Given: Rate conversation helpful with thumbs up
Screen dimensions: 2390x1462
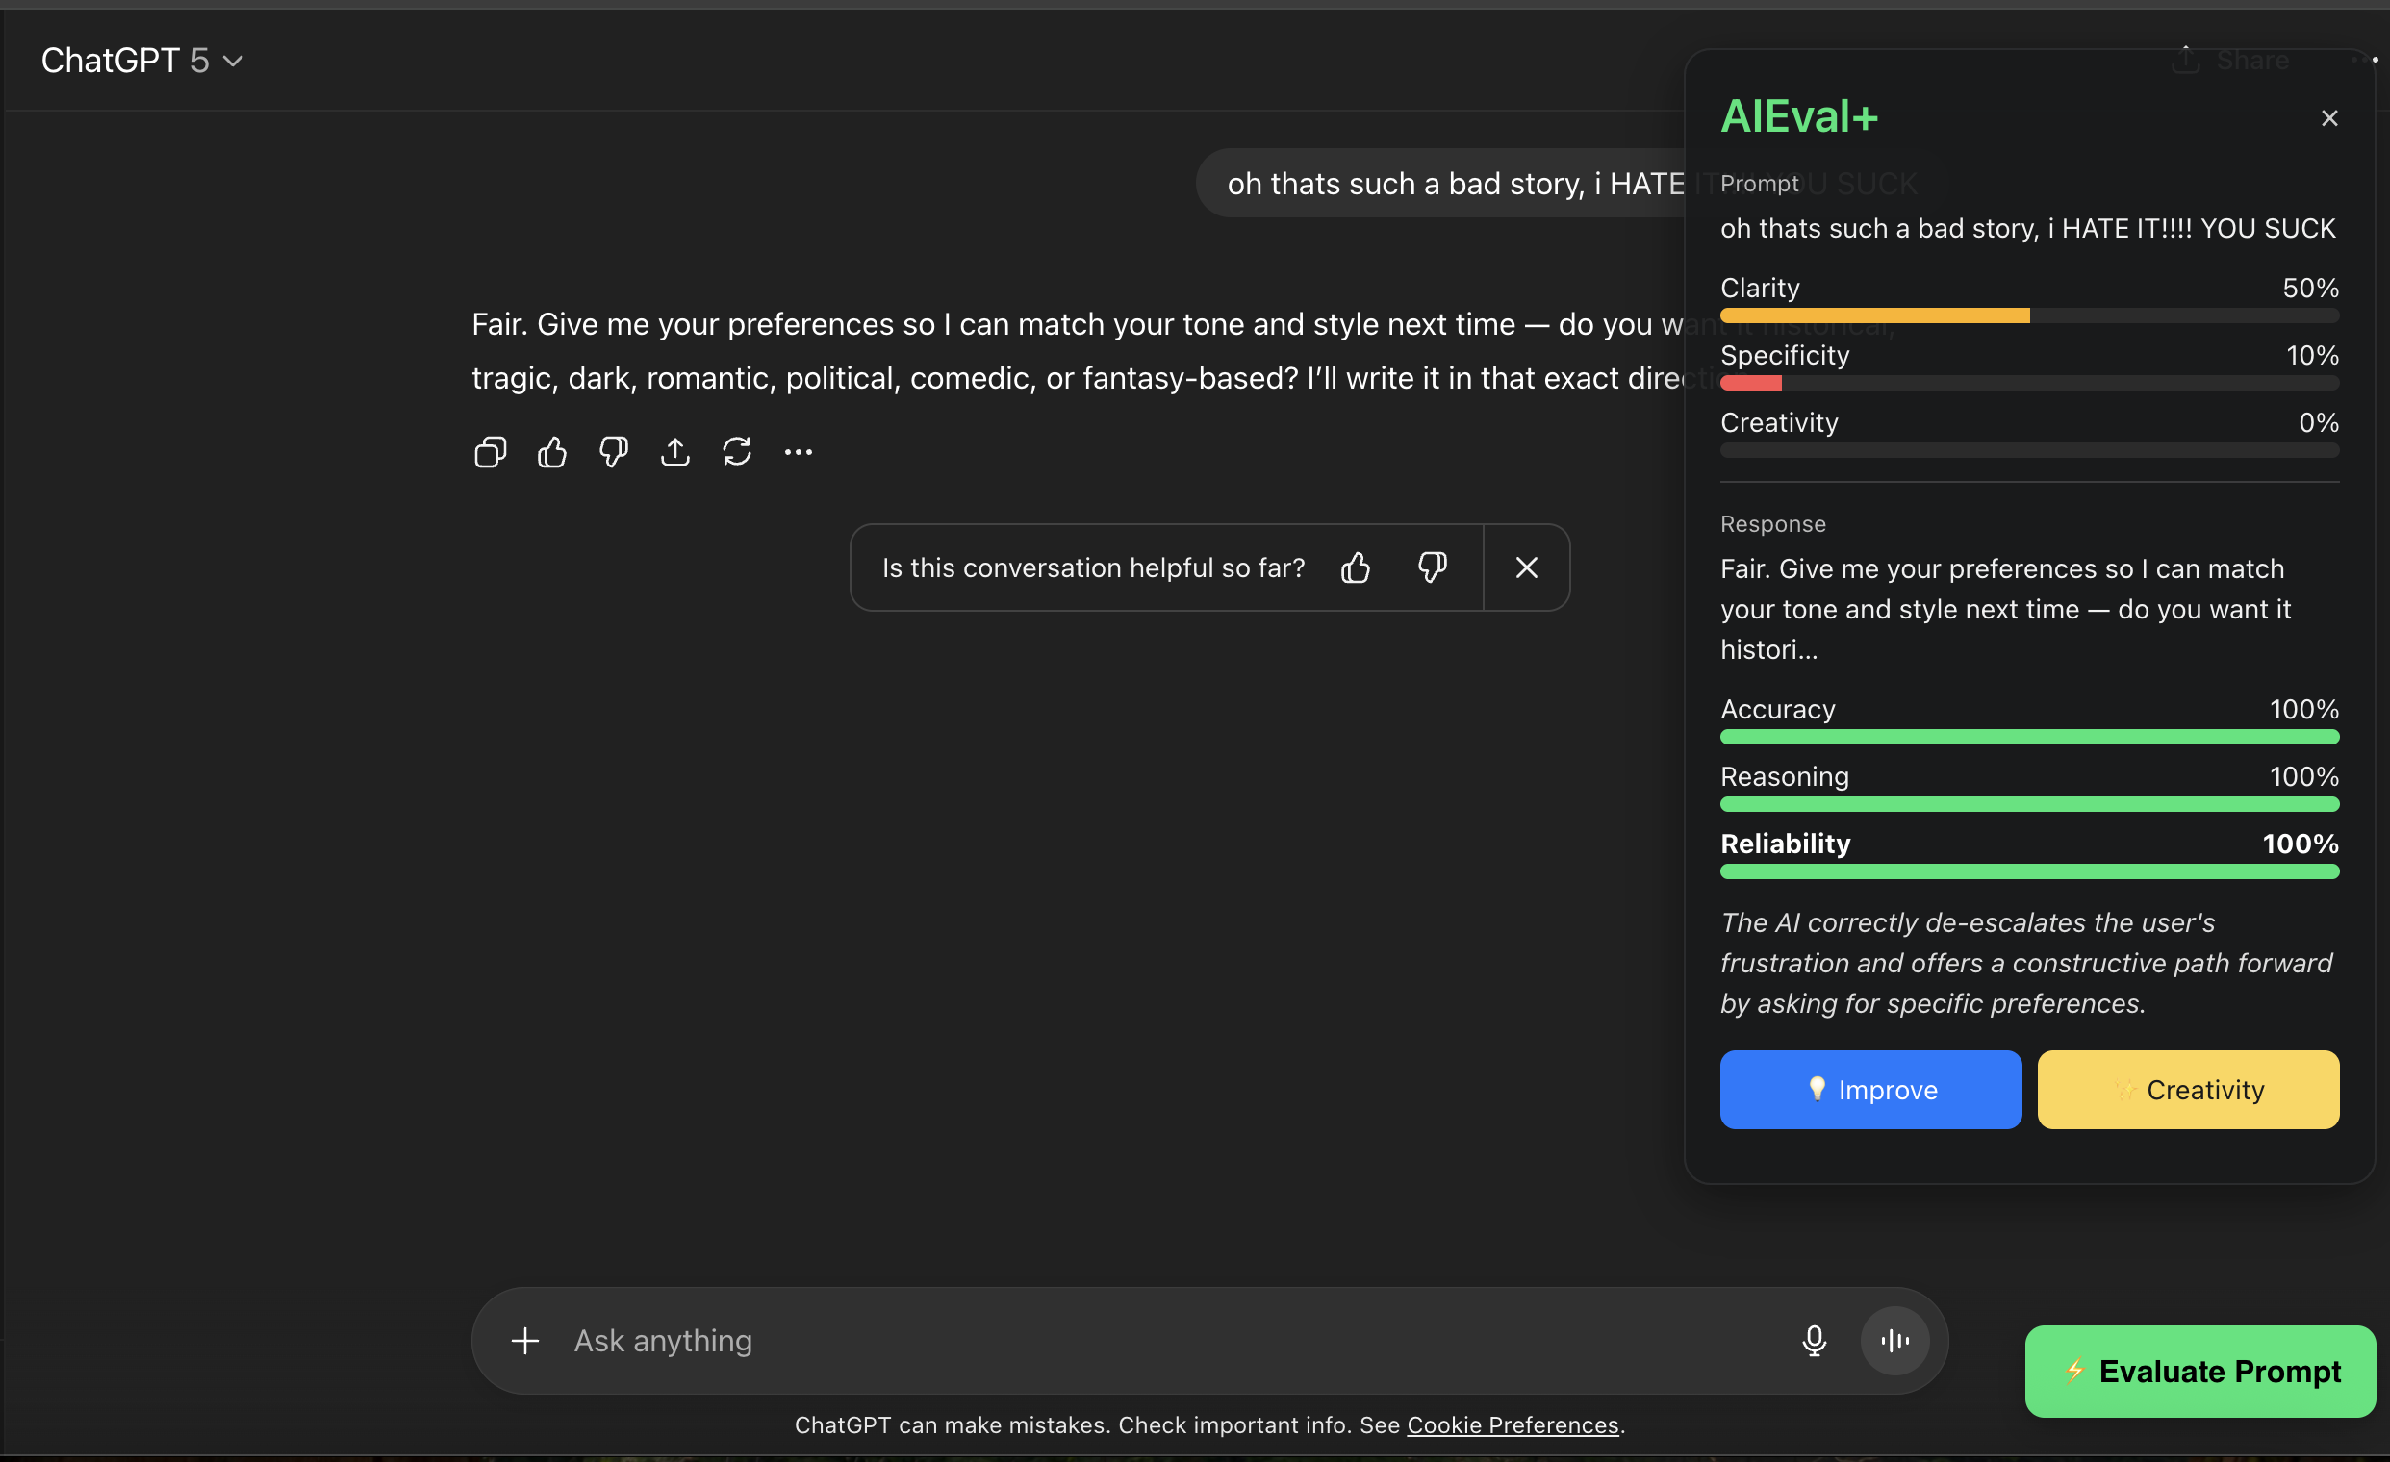Looking at the screenshot, I should pyautogui.click(x=1355, y=567).
